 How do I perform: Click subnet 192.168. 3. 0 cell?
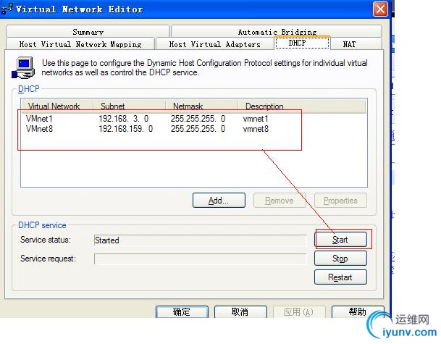click(124, 119)
